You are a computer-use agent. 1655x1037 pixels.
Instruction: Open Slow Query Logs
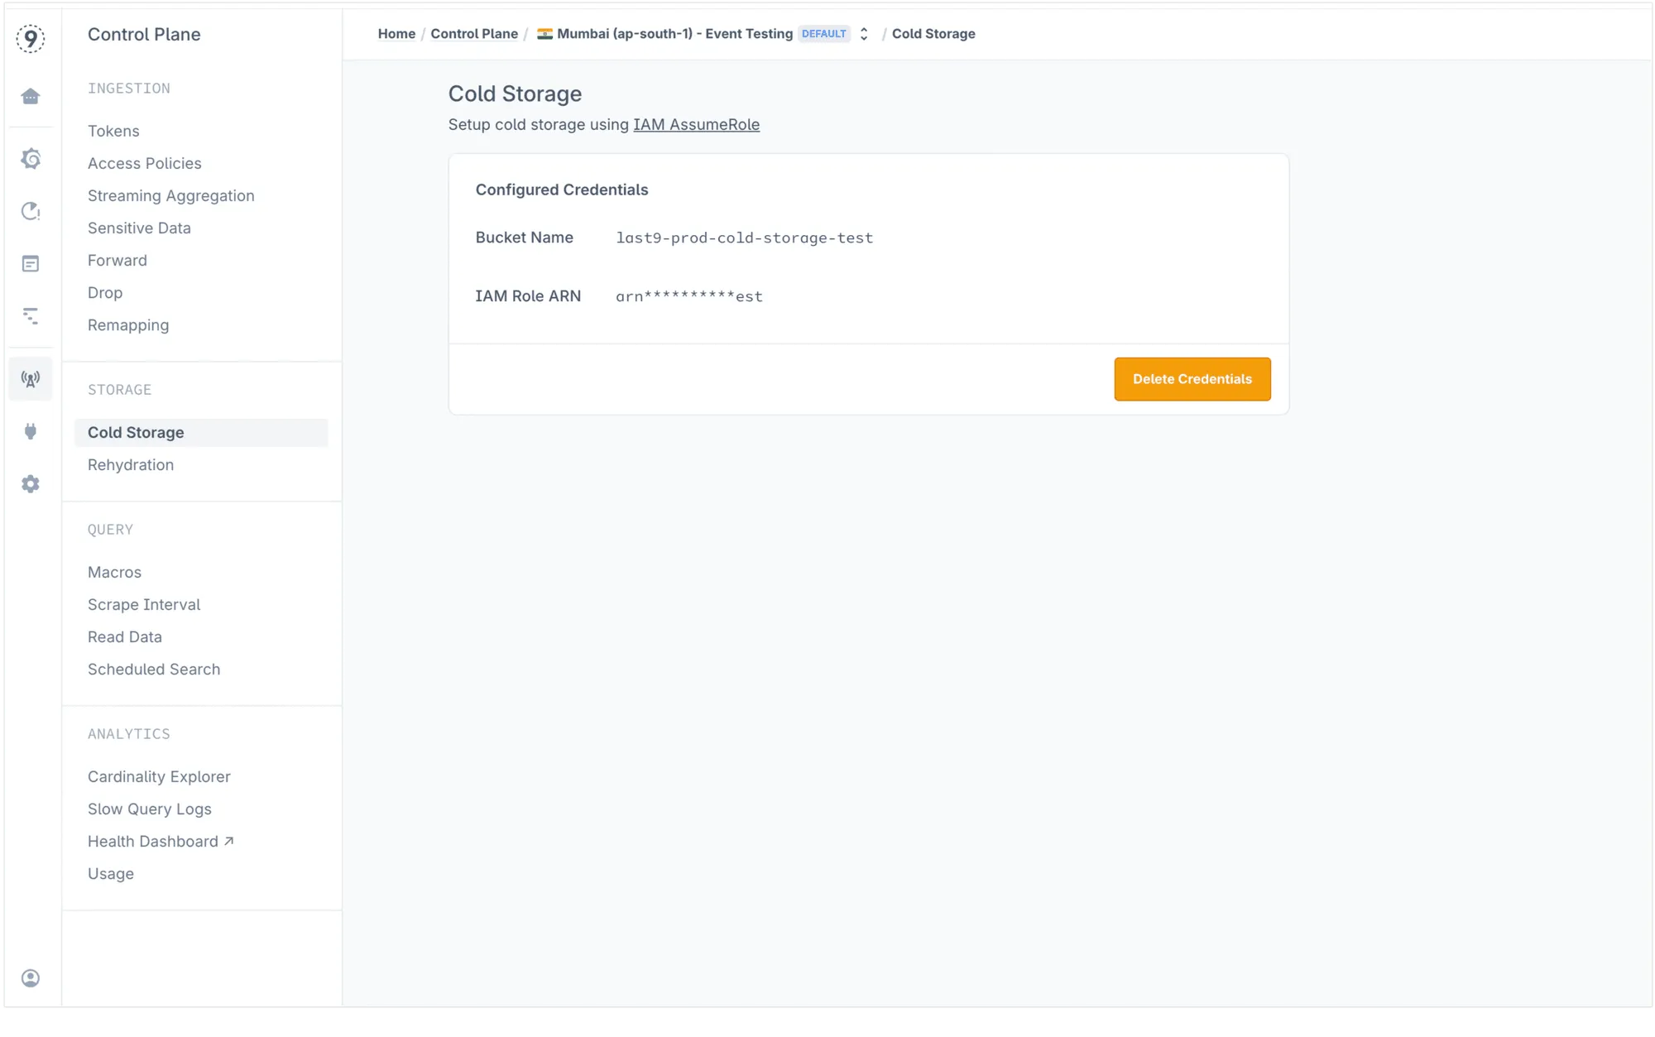pos(150,809)
